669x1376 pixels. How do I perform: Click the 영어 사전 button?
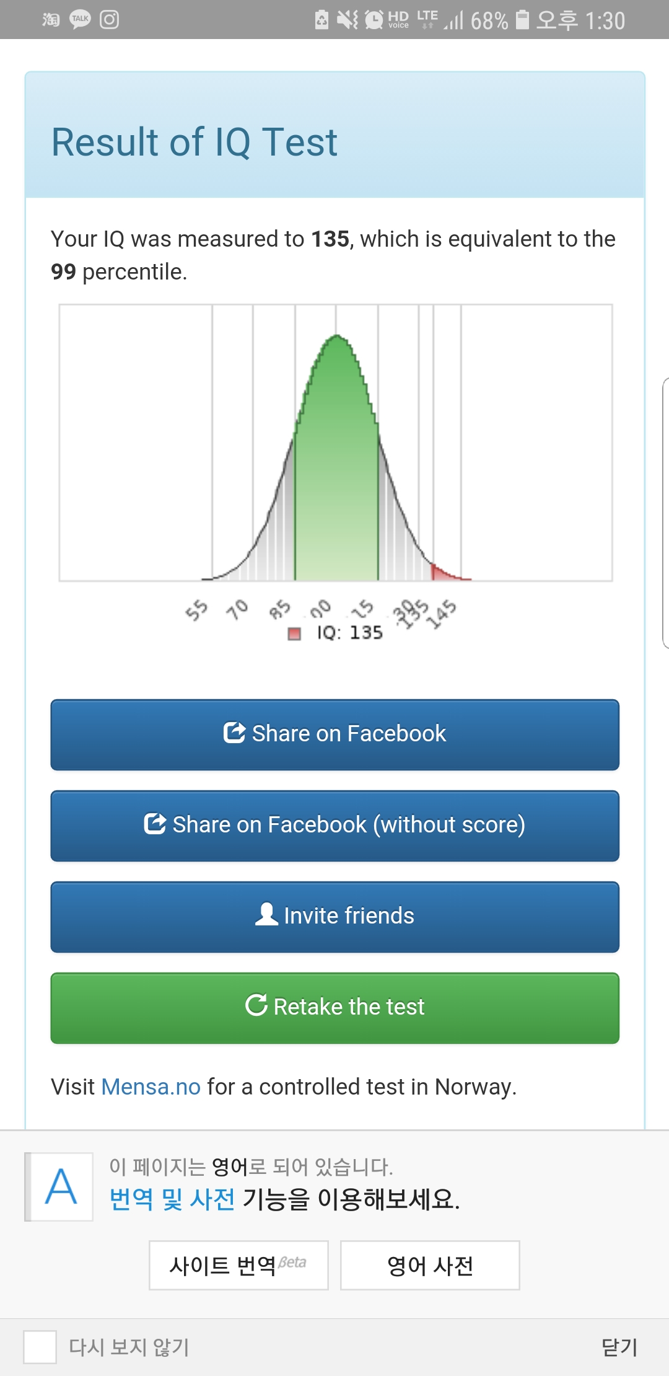tap(430, 1265)
